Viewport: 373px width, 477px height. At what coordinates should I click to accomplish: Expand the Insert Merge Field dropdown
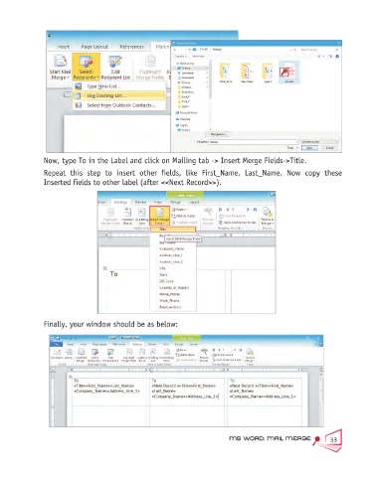click(159, 216)
